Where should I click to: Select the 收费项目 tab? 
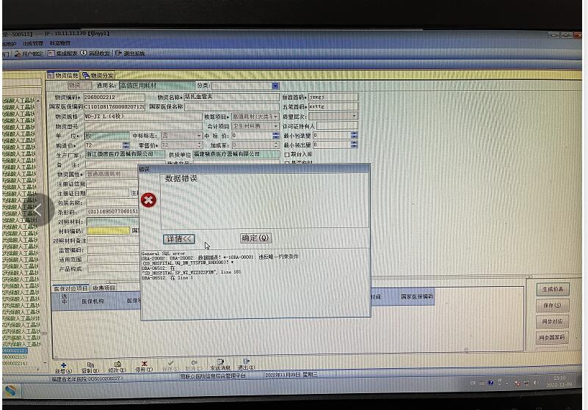pos(104,288)
